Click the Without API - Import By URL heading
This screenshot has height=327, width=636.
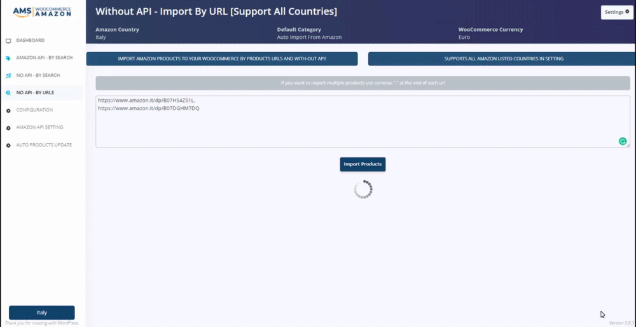click(216, 11)
